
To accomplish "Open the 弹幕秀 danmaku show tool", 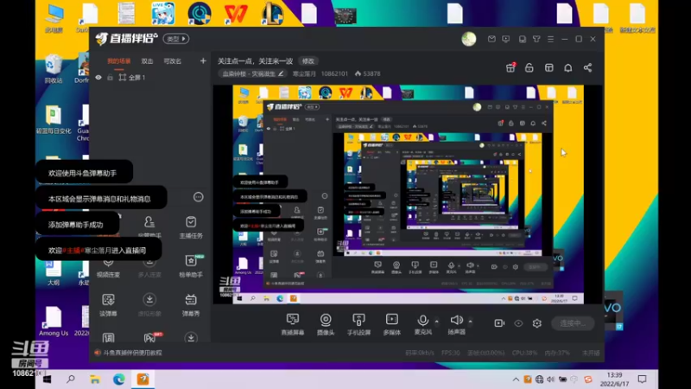I will pos(191,305).
